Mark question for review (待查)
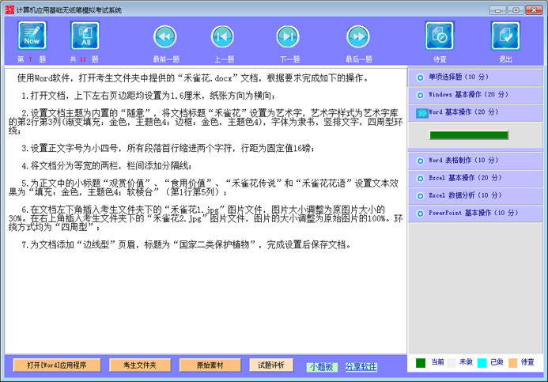 pyautogui.click(x=440, y=36)
